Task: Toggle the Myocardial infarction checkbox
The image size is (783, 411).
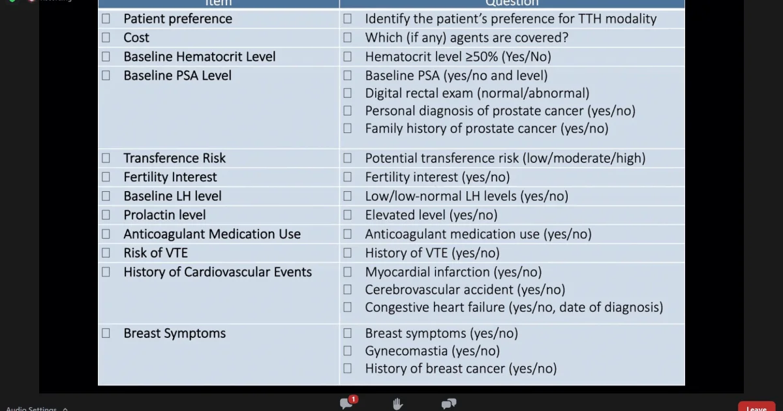Action: [348, 272]
